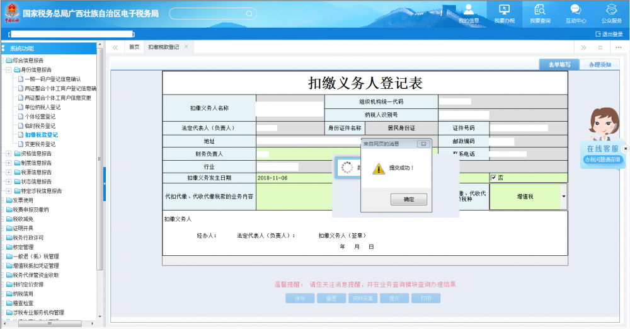Select 变更税务登记 in the sidebar tree

40,144
